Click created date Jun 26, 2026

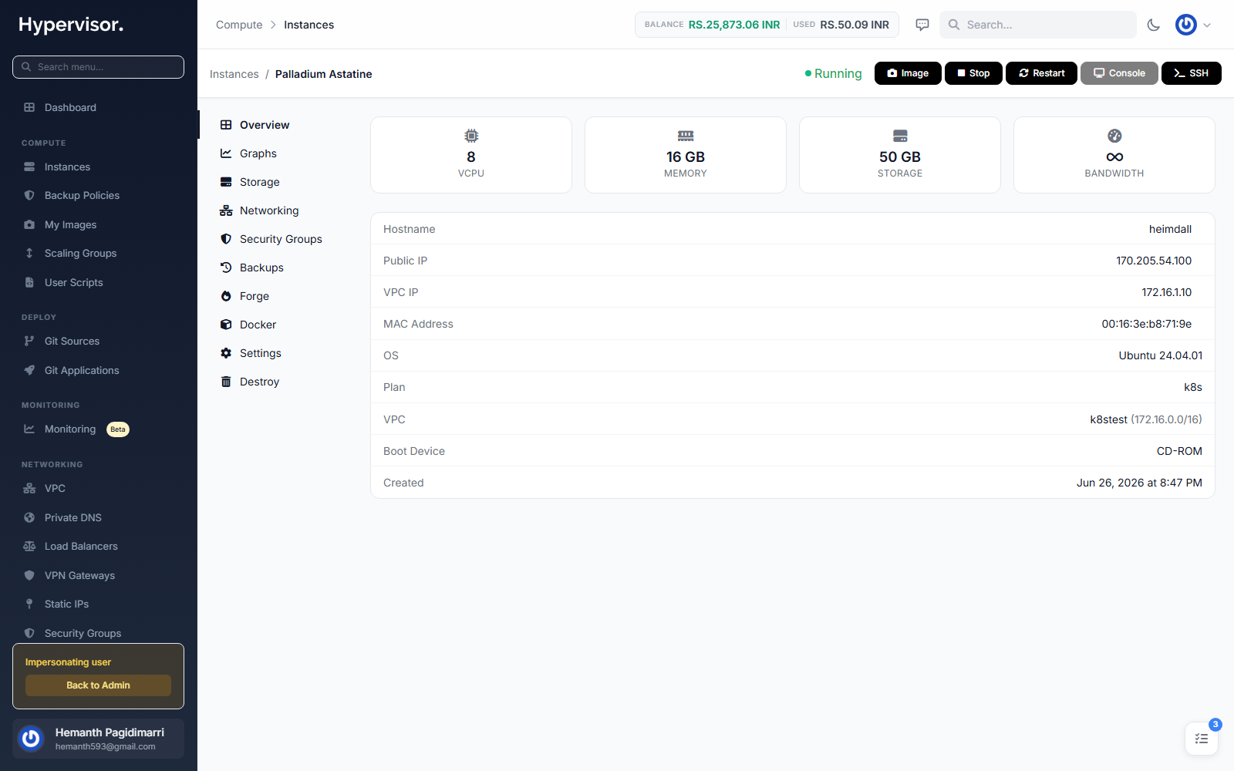1139,483
